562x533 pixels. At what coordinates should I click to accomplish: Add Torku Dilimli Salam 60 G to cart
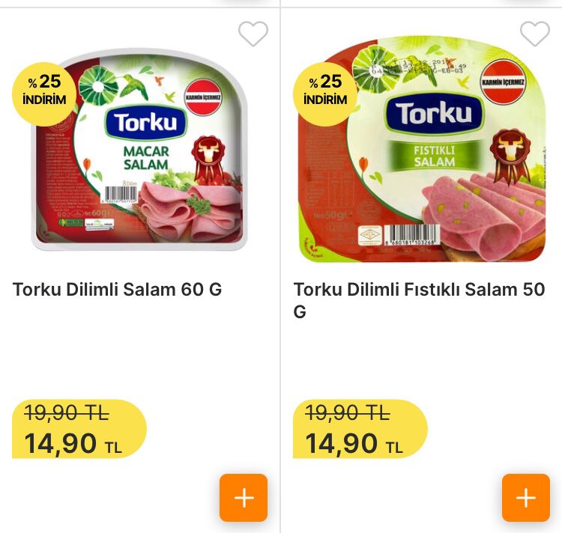[244, 498]
